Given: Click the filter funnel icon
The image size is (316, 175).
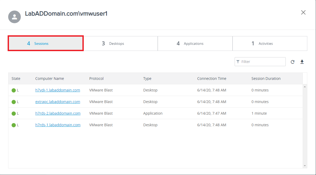Looking at the screenshot, I should [238, 62].
